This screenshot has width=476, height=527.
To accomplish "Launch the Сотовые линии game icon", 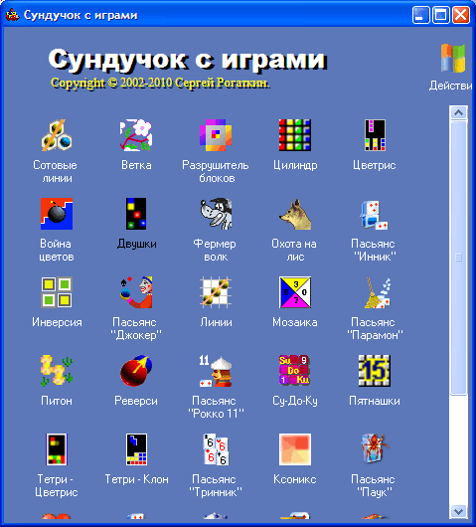I will 57,135.
